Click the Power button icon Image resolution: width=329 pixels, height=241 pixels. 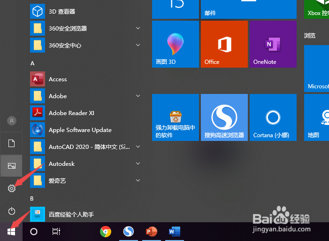(12, 211)
